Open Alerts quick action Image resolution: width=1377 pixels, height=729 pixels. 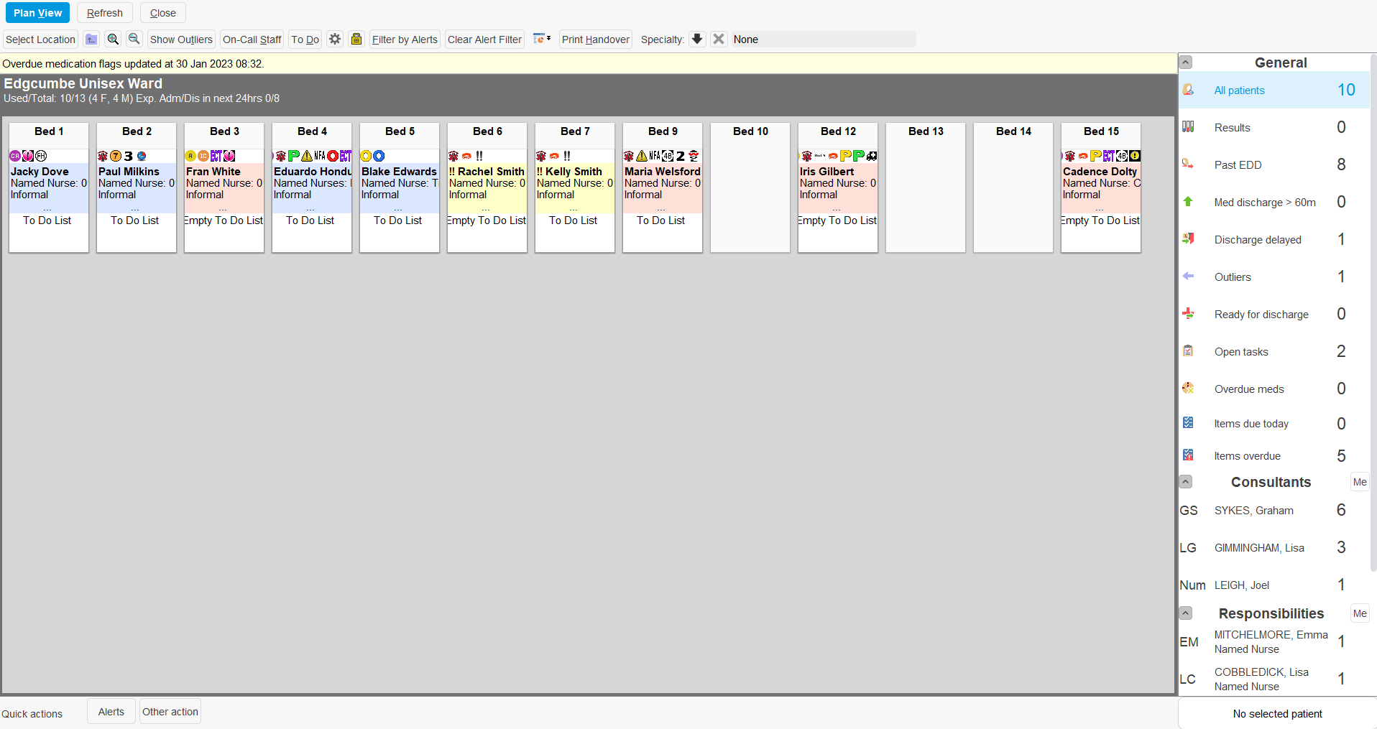click(111, 712)
